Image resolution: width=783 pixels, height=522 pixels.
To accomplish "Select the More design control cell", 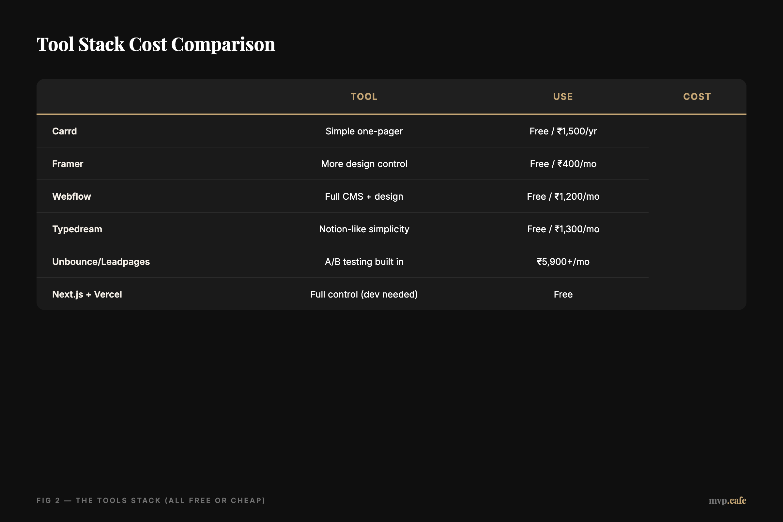I will coord(363,163).
